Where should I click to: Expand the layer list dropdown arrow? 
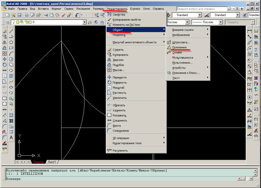pyautogui.click(x=85, y=22)
